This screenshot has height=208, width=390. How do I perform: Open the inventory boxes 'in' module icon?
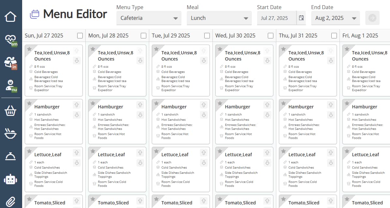coord(11,63)
